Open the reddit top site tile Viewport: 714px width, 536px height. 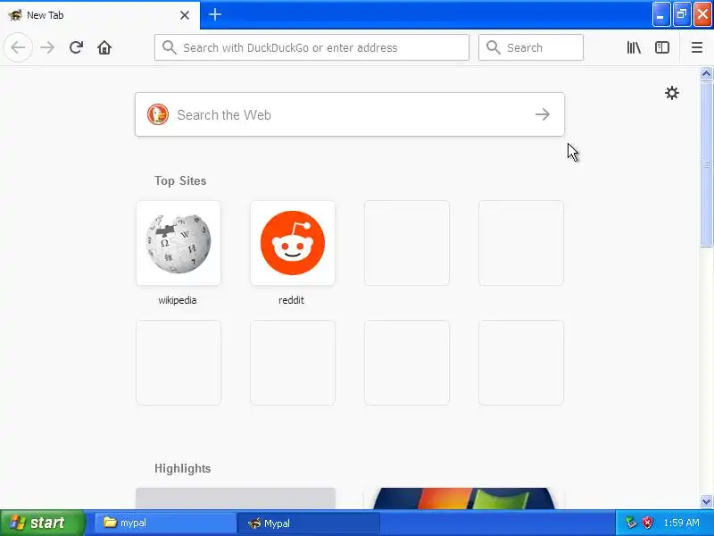coord(293,243)
